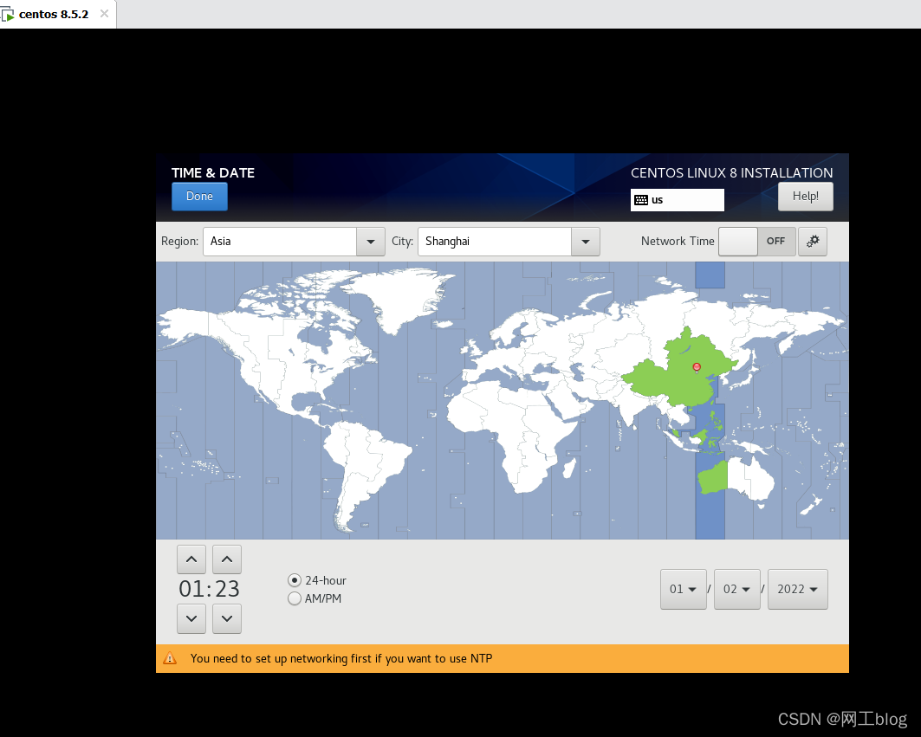Increase the hour with up arrow

[191, 559]
